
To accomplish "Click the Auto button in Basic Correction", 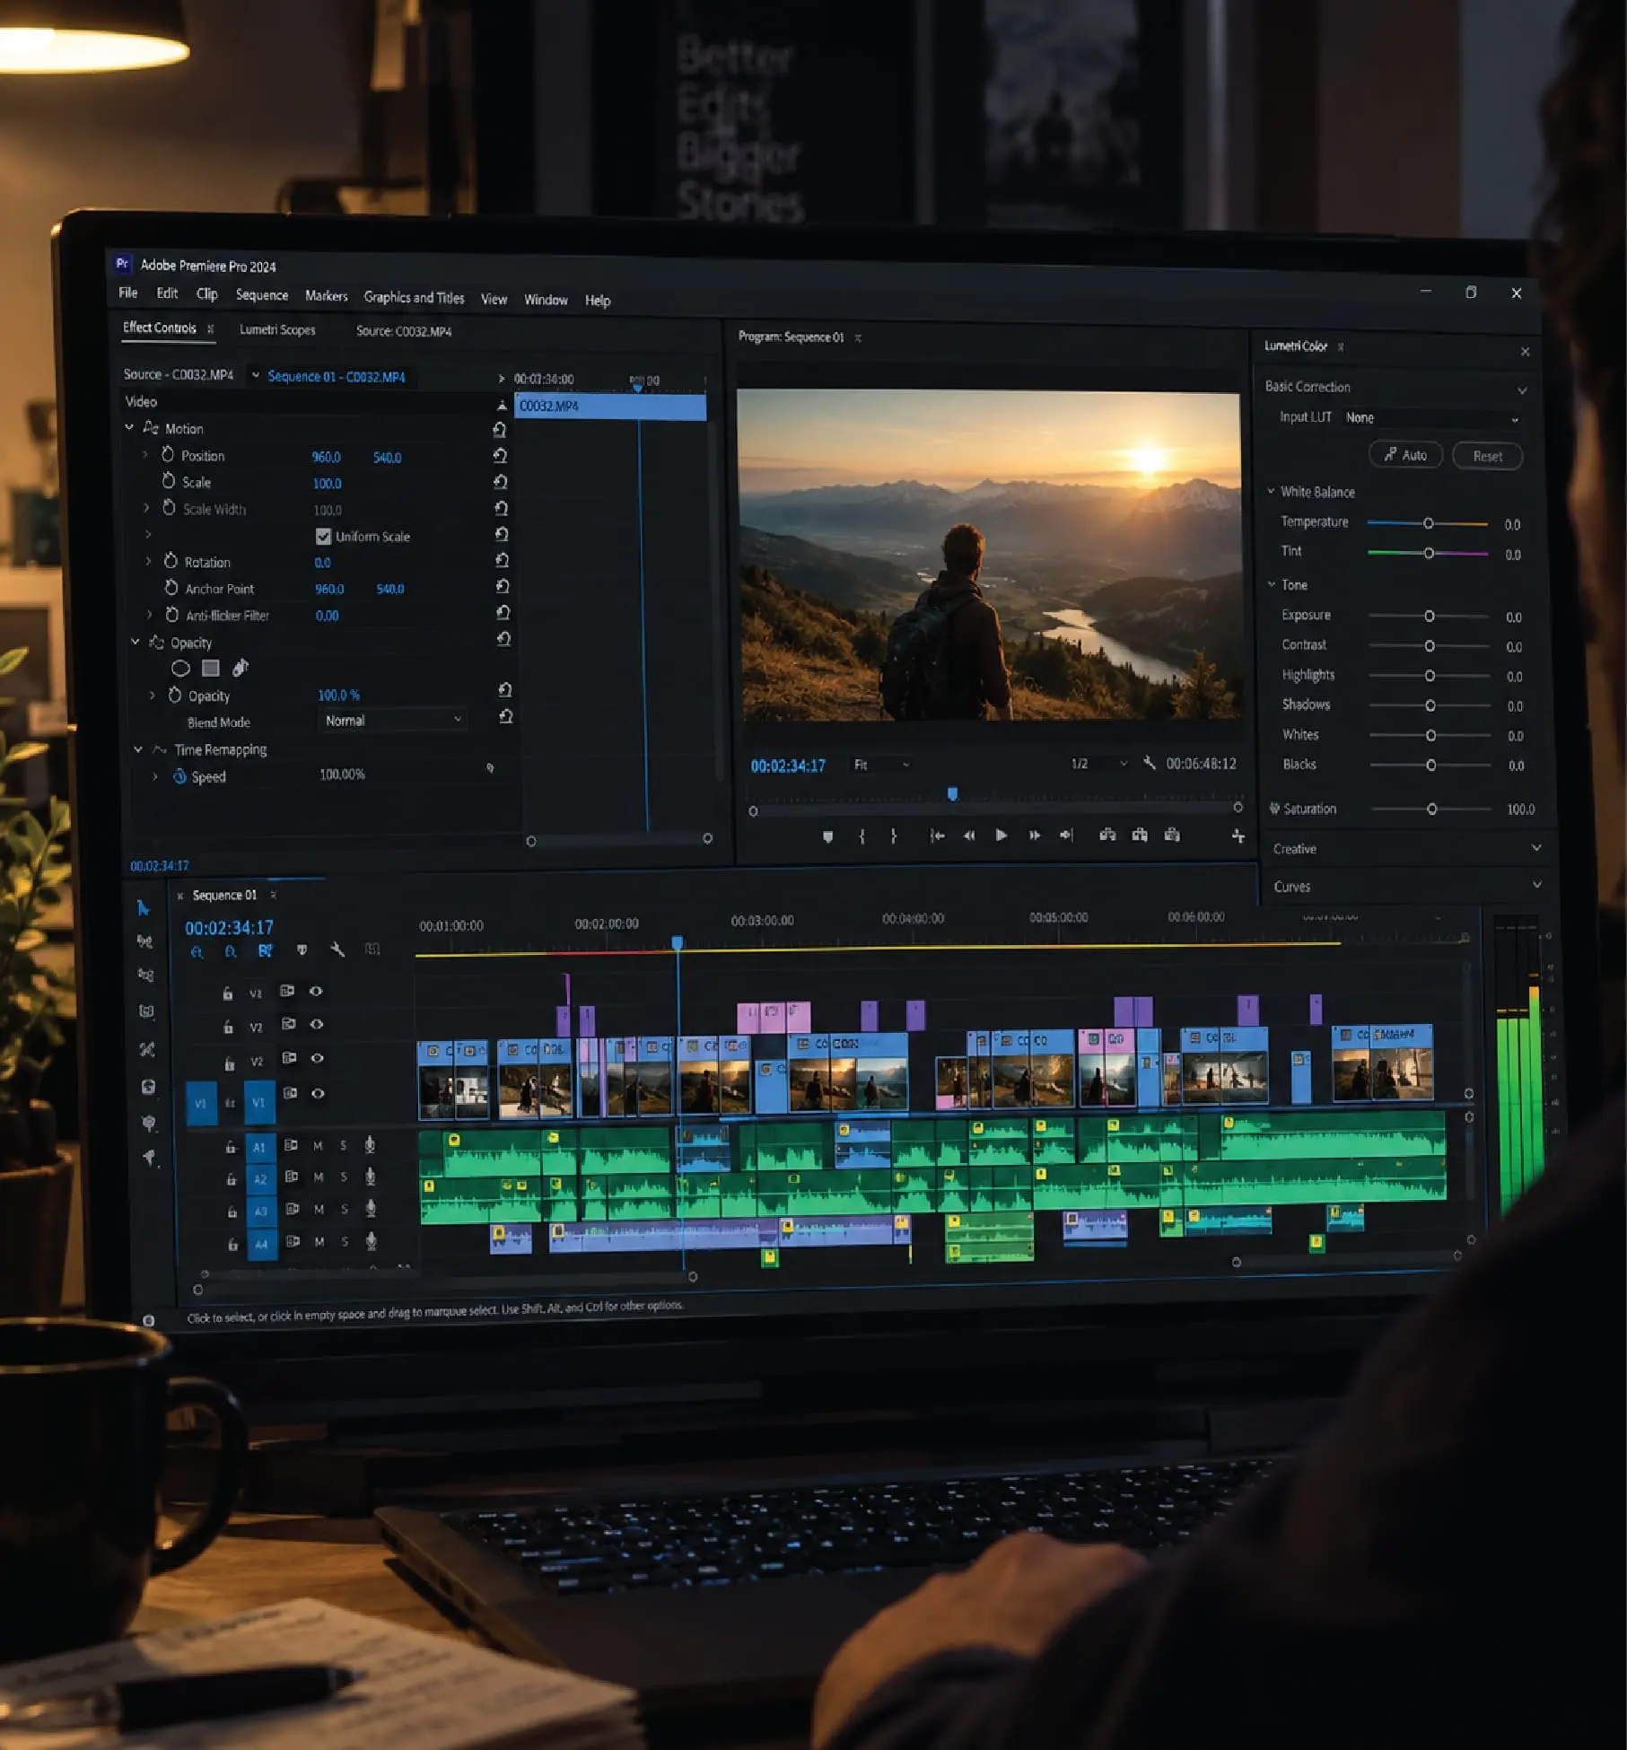I will coord(1405,455).
